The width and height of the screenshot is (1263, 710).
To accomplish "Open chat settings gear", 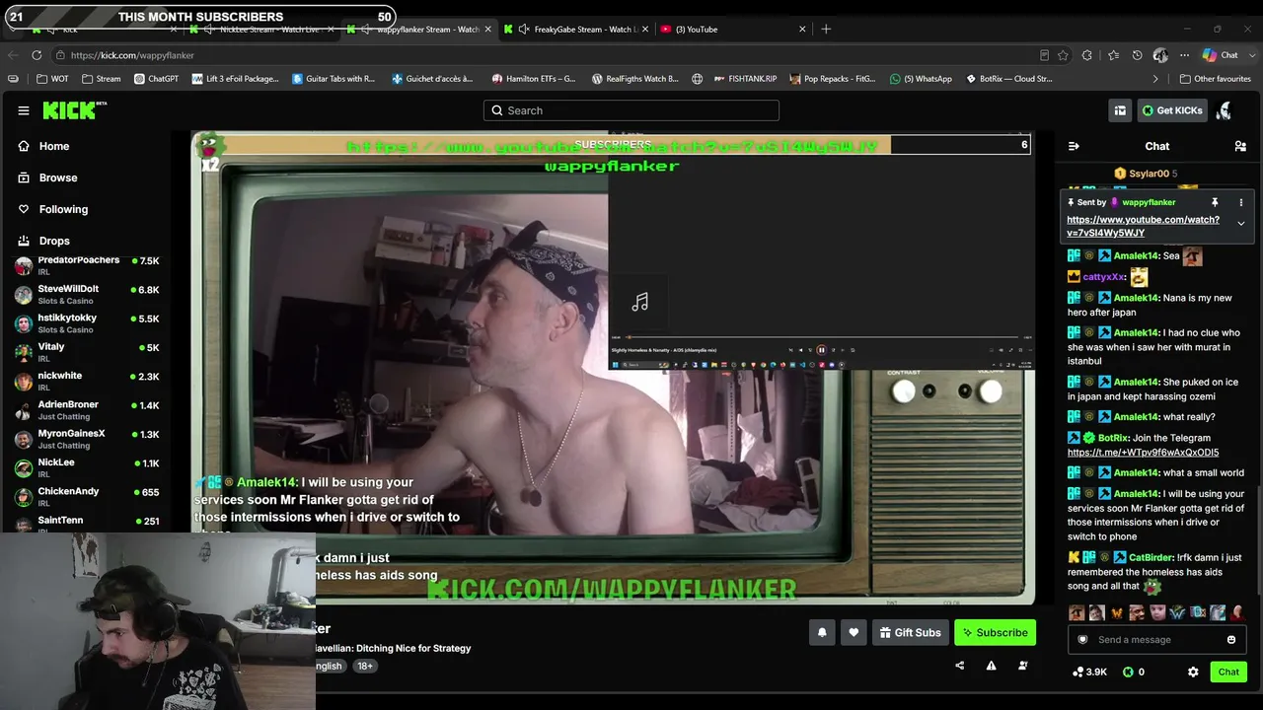I will [1193, 673].
